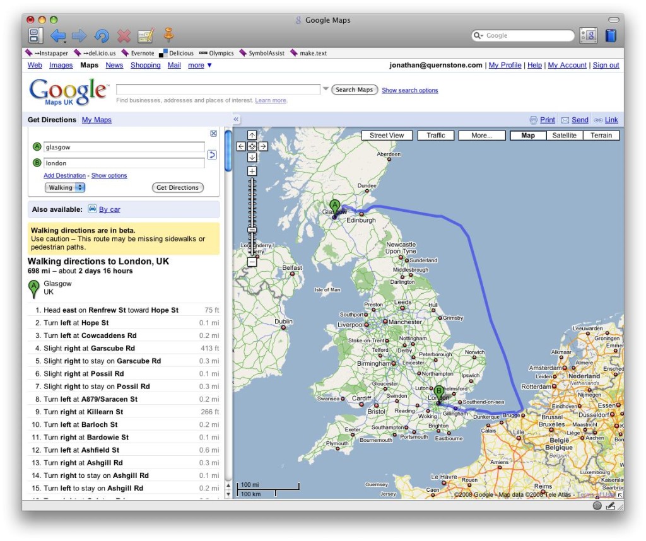Expand the 'more' Google services menu
The width and height of the screenshot is (646, 541).
pos(200,65)
